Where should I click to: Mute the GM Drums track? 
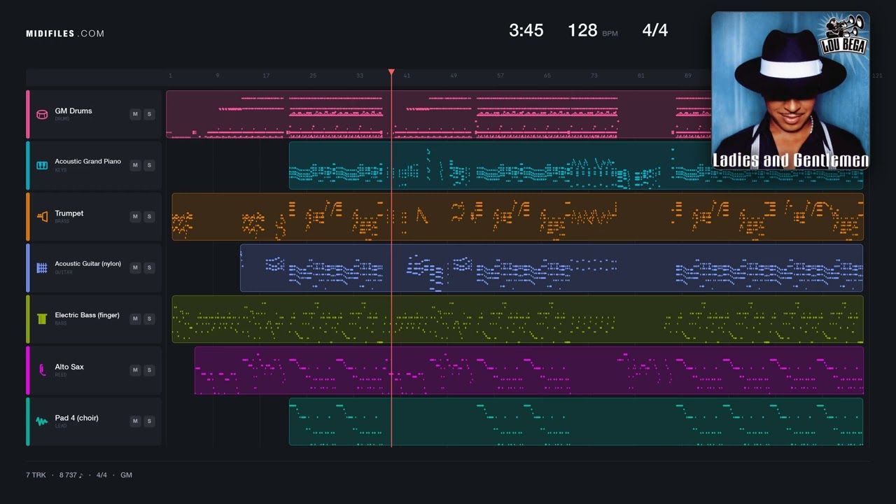coord(135,114)
